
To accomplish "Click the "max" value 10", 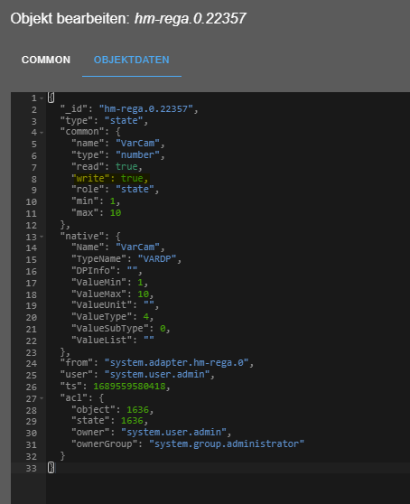I will tap(116, 213).
